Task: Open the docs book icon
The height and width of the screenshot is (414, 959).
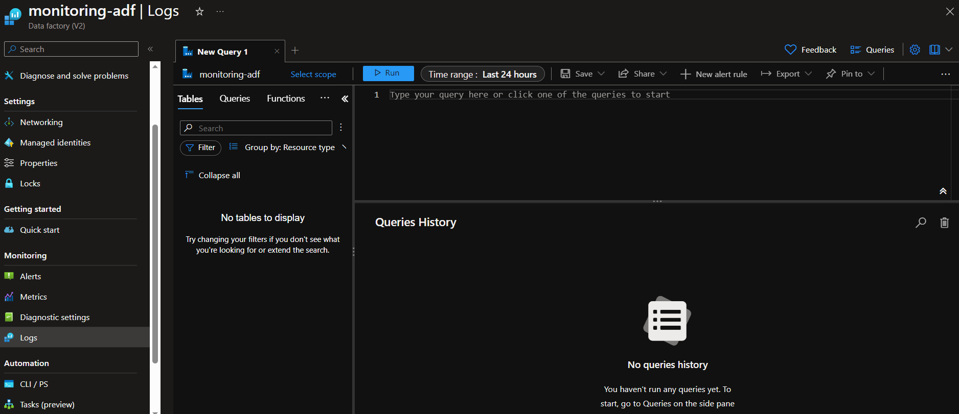Action: (x=934, y=50)
